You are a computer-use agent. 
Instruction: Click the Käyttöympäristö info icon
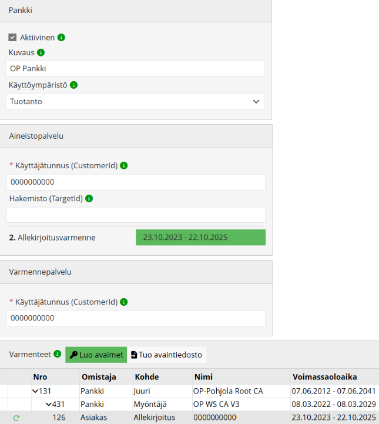[74, 85]
